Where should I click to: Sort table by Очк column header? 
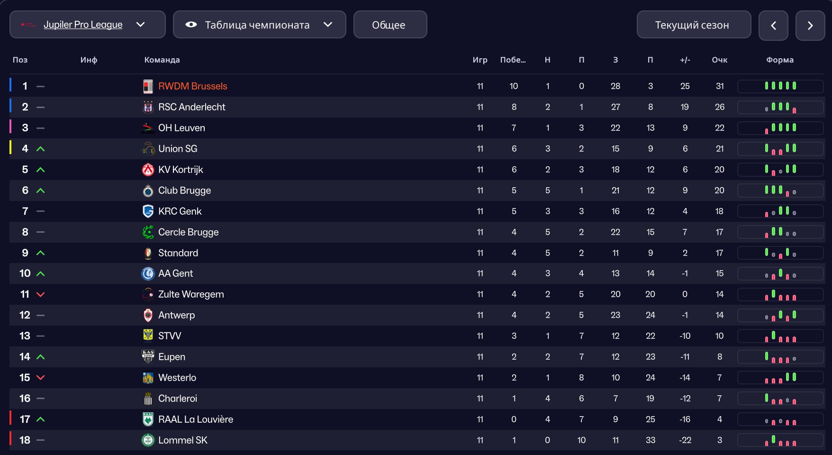(x=719, y=60)
